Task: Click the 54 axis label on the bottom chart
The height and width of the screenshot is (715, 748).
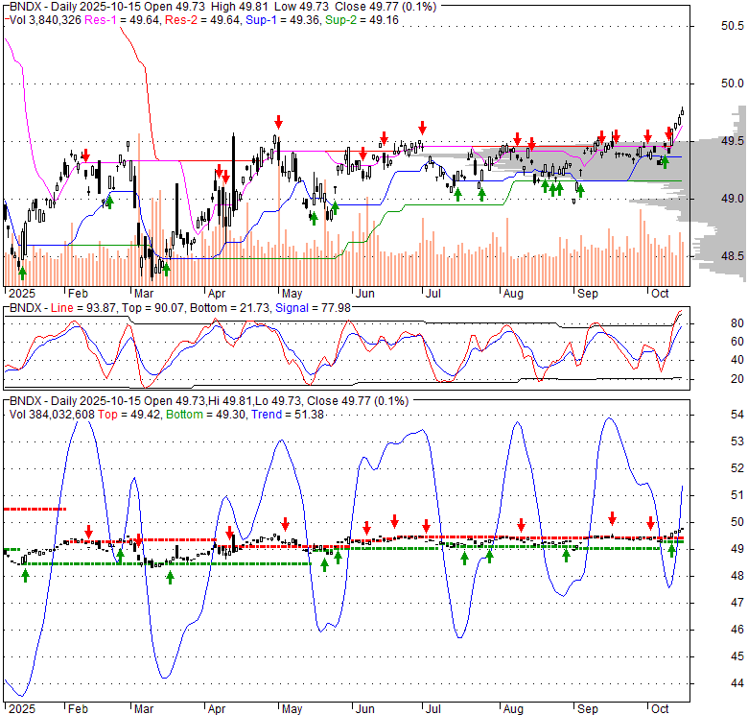Action: pyautogui.click(x=737, y=415)
